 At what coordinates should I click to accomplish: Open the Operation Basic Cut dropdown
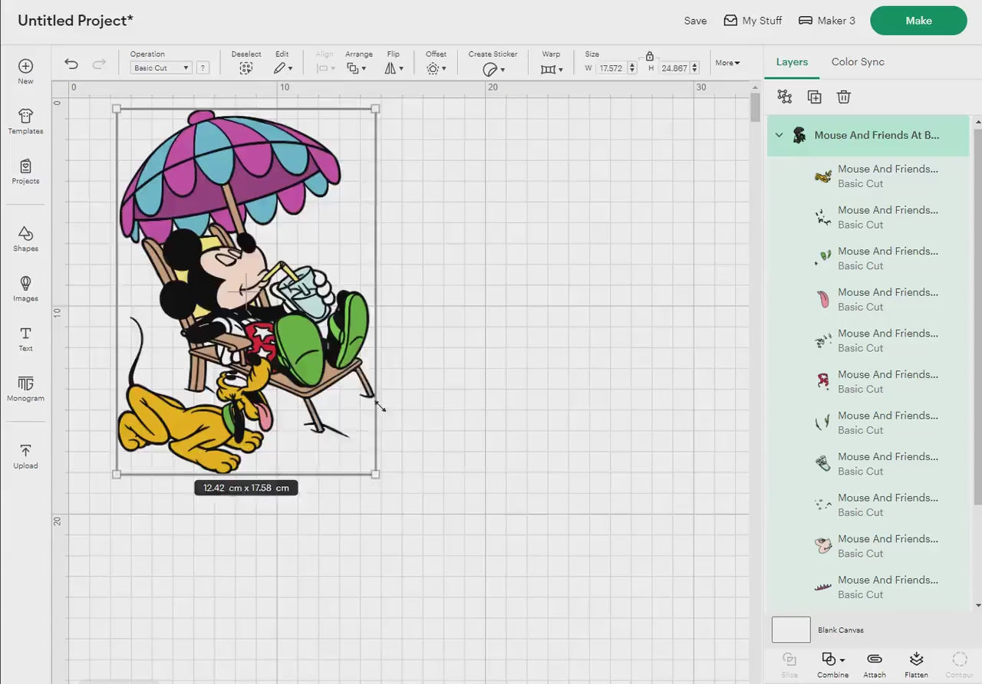[161, 67]
